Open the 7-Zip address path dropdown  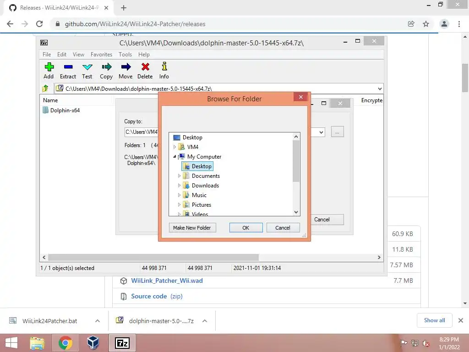tap(380, 88)
